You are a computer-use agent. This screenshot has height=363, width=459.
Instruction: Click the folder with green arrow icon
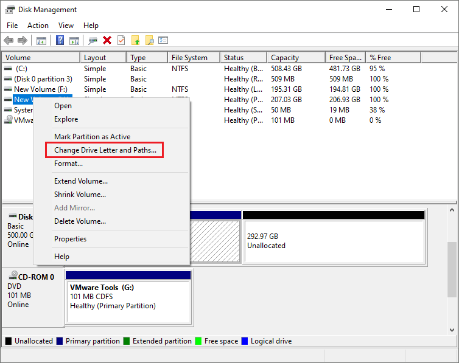click(136, 40)
